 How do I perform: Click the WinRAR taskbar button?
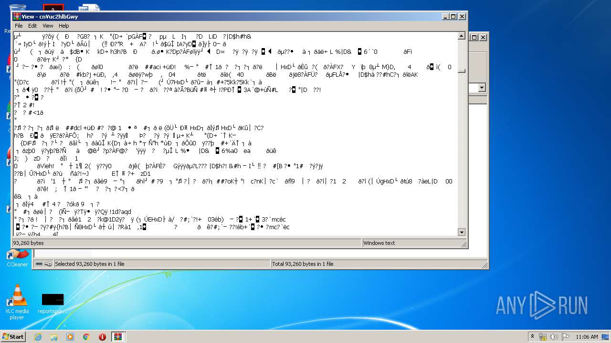coord(118,337)
